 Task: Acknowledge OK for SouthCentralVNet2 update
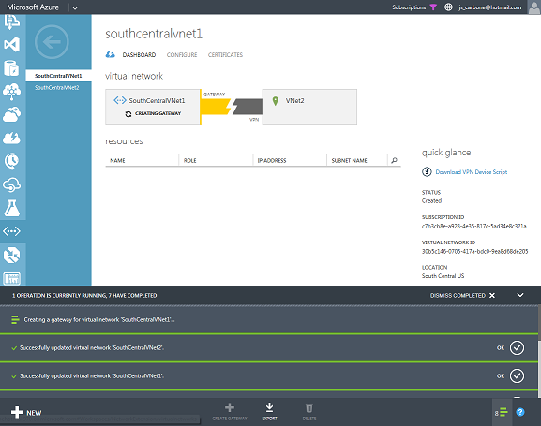pos(517,347)
